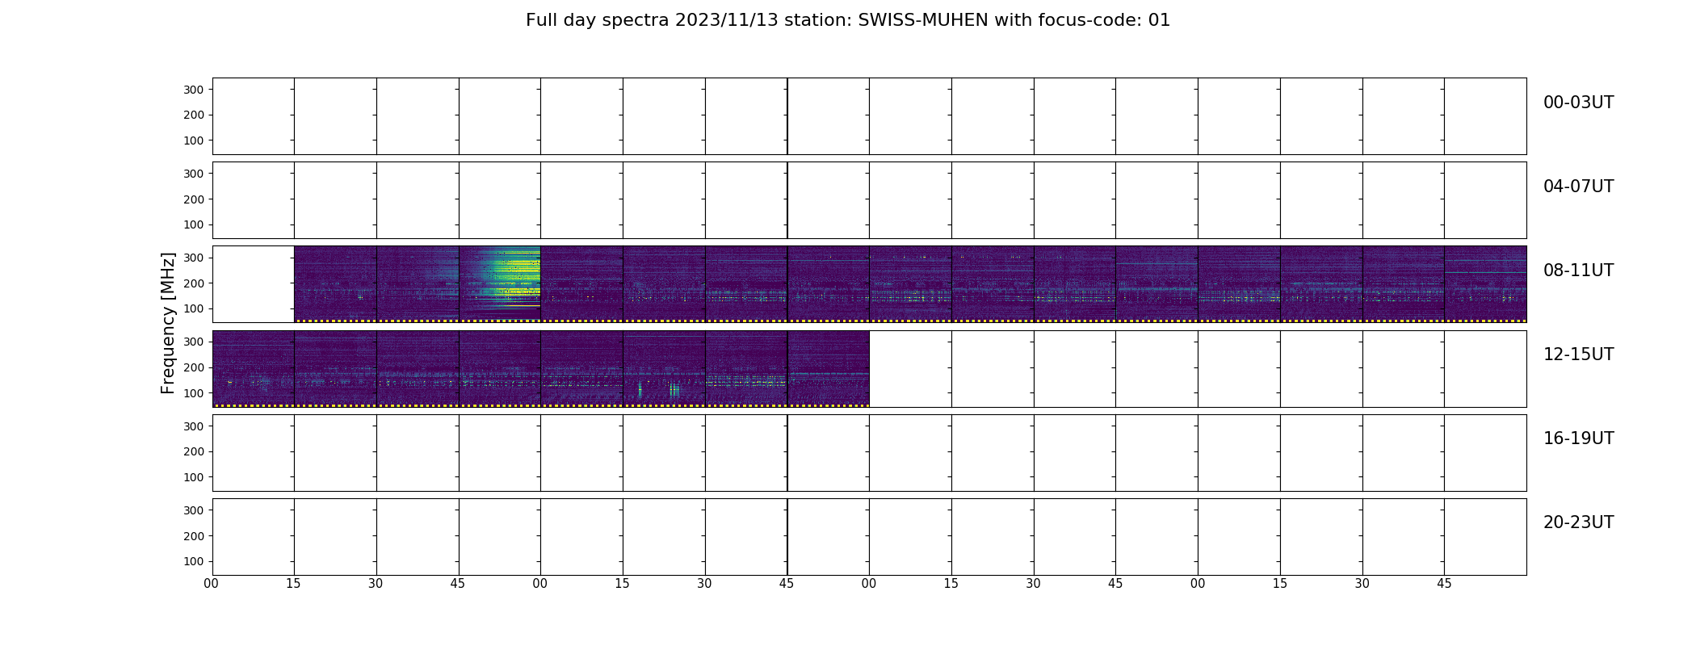The width and height of the screenshot is (1696, 646).
Task: Click the 300 tick label in 16-19UT row
Action: coord(194,426)
